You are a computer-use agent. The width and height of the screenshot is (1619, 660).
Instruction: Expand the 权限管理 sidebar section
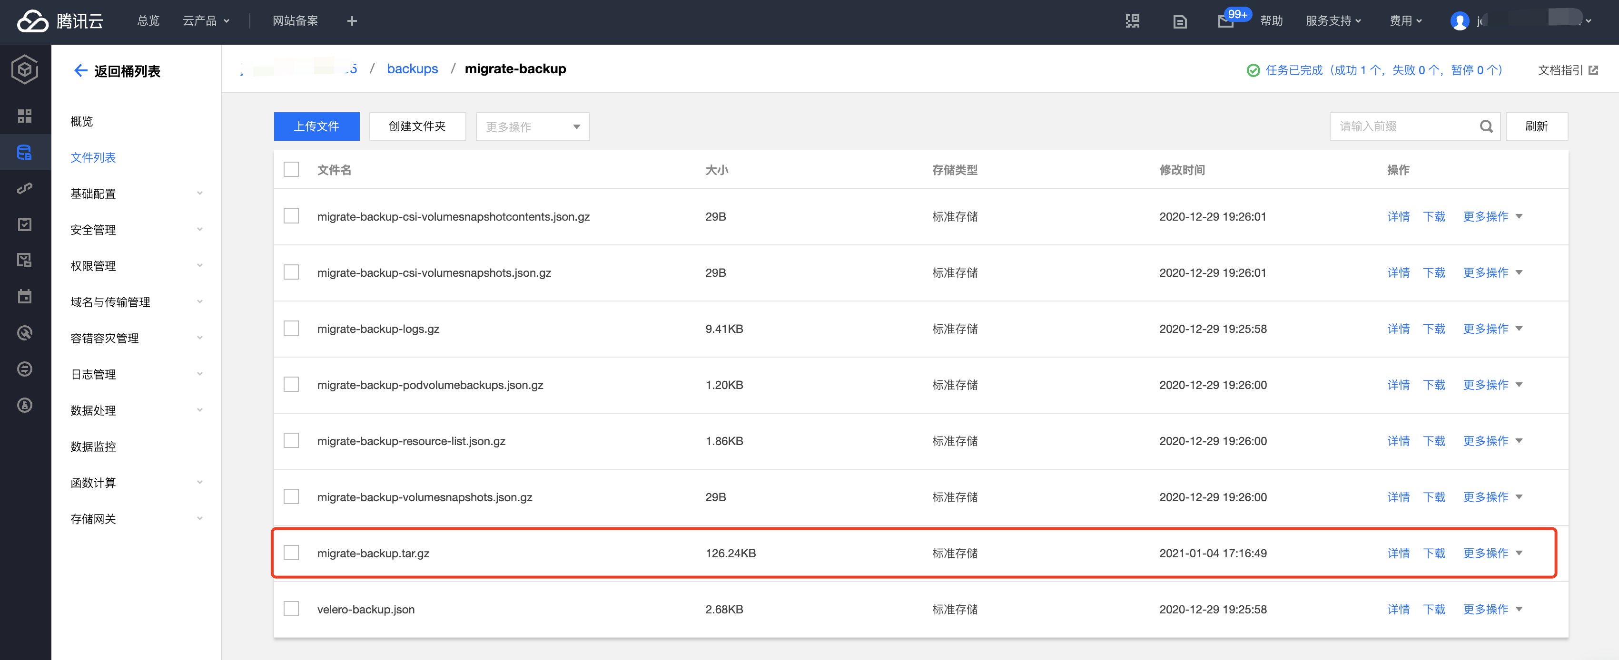click(137, 266)
